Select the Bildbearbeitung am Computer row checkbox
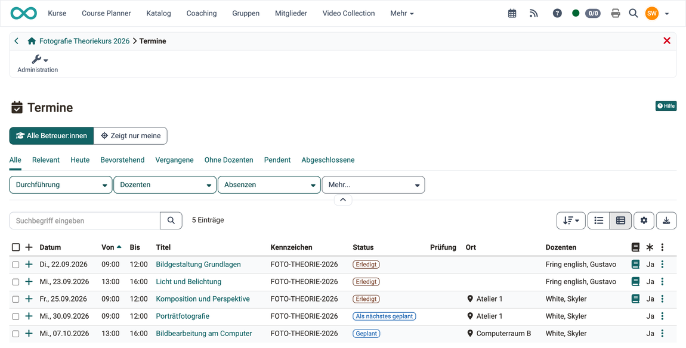 tap(16, 334)
